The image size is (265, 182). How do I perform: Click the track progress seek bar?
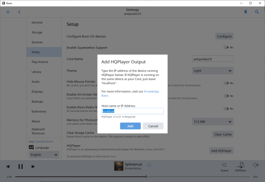pos(132,177)
